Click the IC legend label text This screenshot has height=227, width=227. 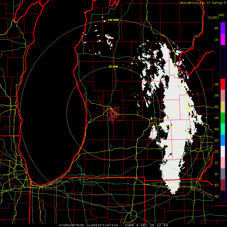[x=216, y=163]
